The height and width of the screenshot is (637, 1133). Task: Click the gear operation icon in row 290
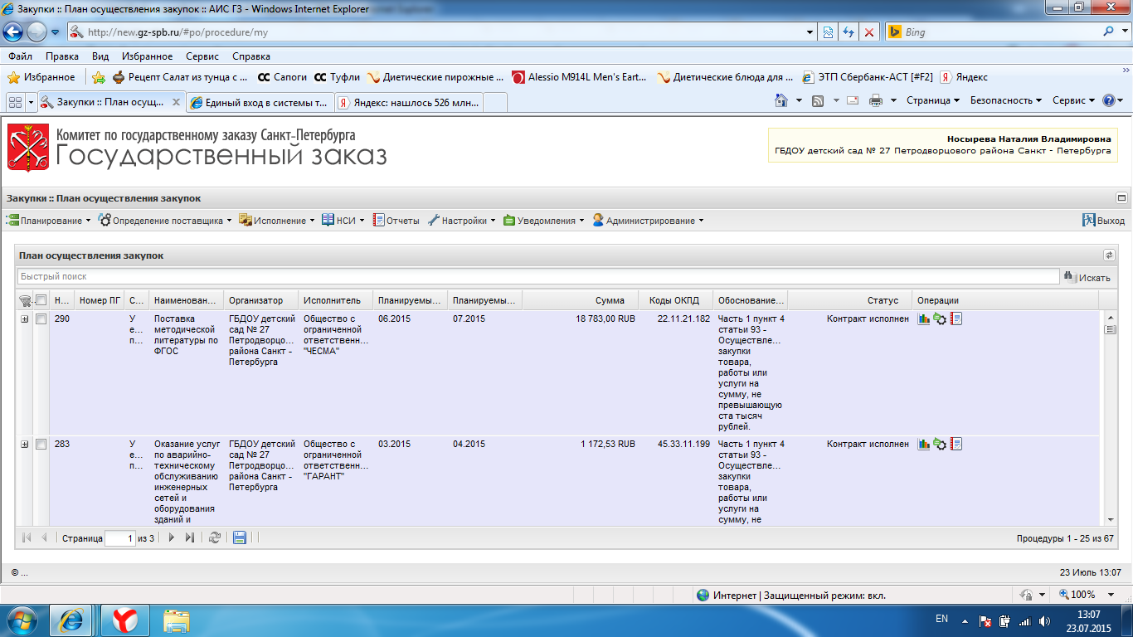coord(940,318)
